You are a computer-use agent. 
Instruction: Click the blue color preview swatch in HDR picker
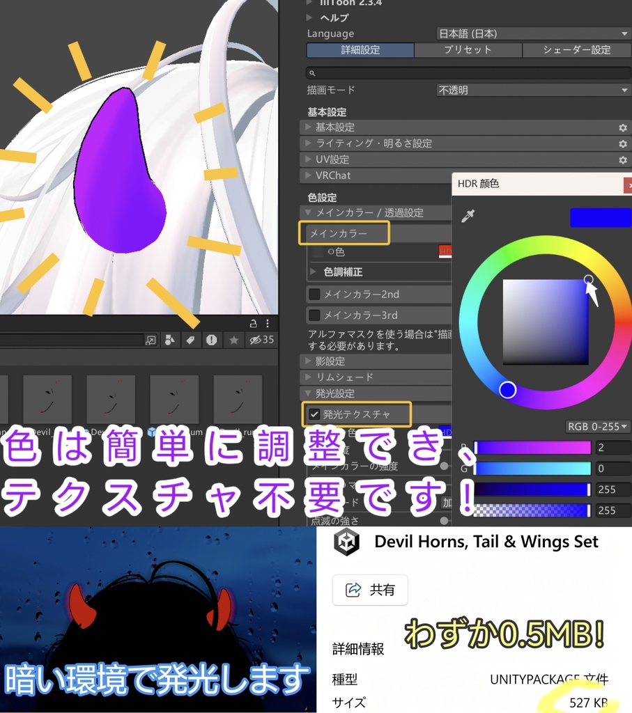601,218
